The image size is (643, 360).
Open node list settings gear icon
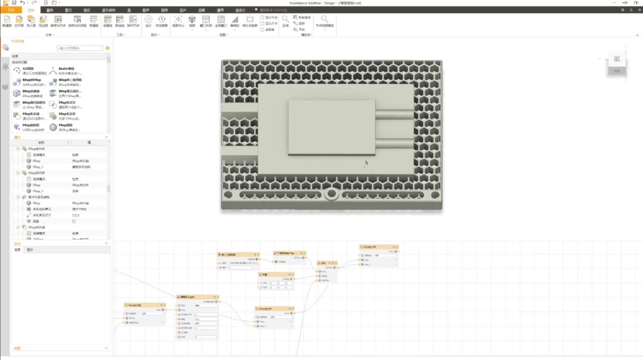point(107,48)
